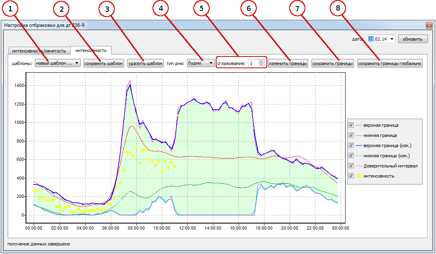Select the 'интенсивности' tab
This screenshot has height=254, width=436.
point(91,50)
